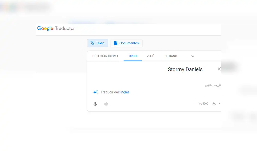The image size is (257, 151).
Task: Open the Google homepage via the Google logo
Action: pyautogui.click(x=45, y=28)
